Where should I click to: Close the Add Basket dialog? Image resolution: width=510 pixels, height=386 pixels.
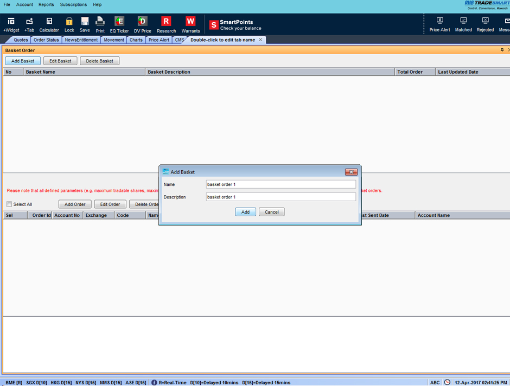(x=351, y=172)
